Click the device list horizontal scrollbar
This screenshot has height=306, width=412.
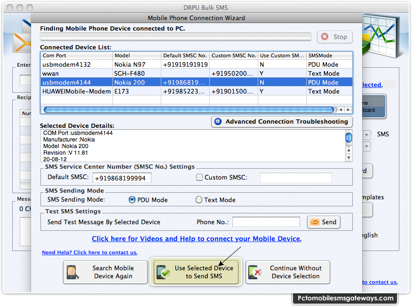[189, 110]
